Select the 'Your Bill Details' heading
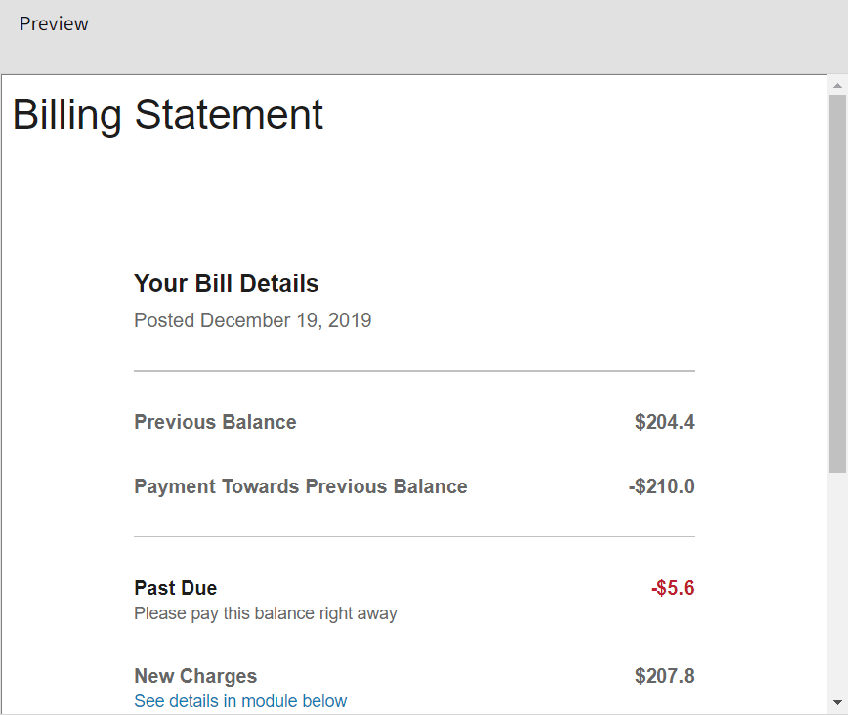The width and height of the screenshot is (848, 715). [x=226, y=284]
